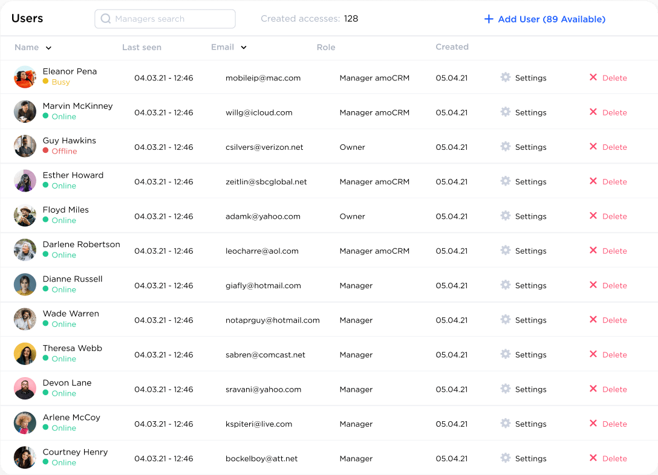Click the Last seen column header

pos(142,47)
